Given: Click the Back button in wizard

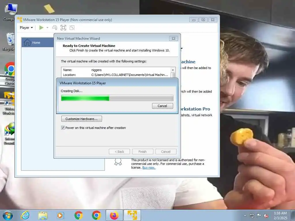Looking at the screenshot, I should [119, 151].
